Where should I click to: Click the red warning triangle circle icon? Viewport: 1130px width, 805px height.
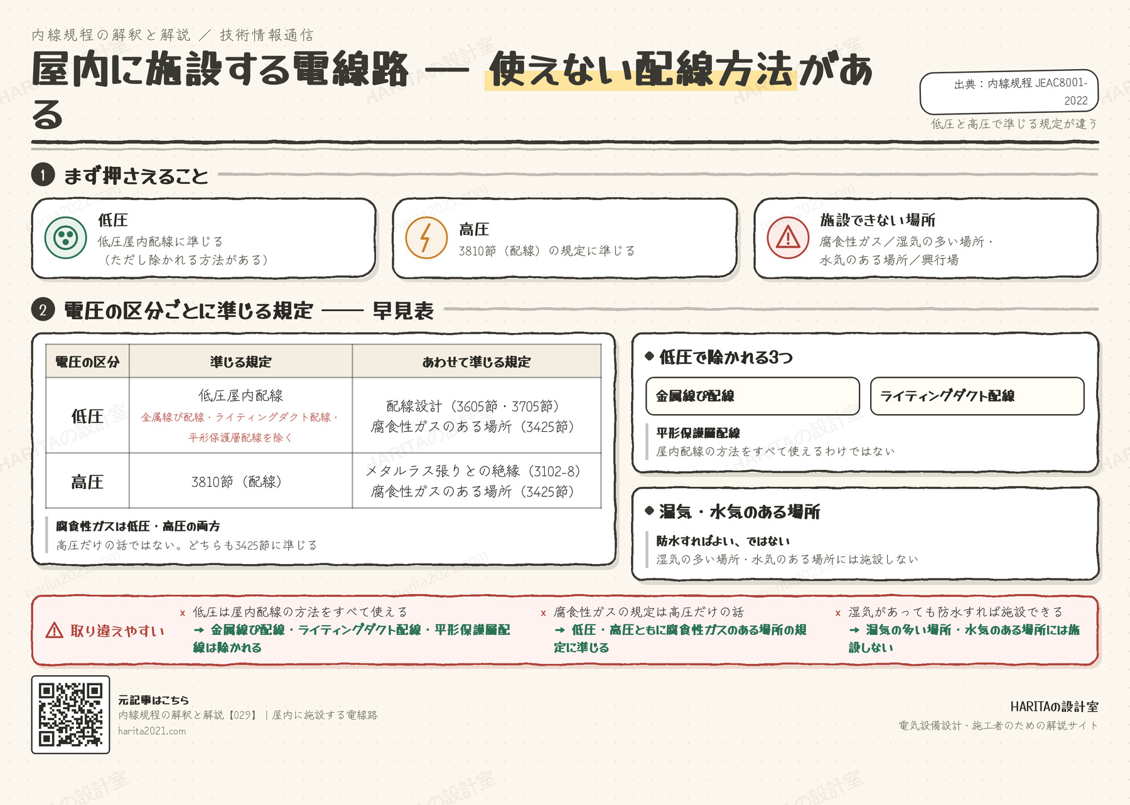point(788,238)
